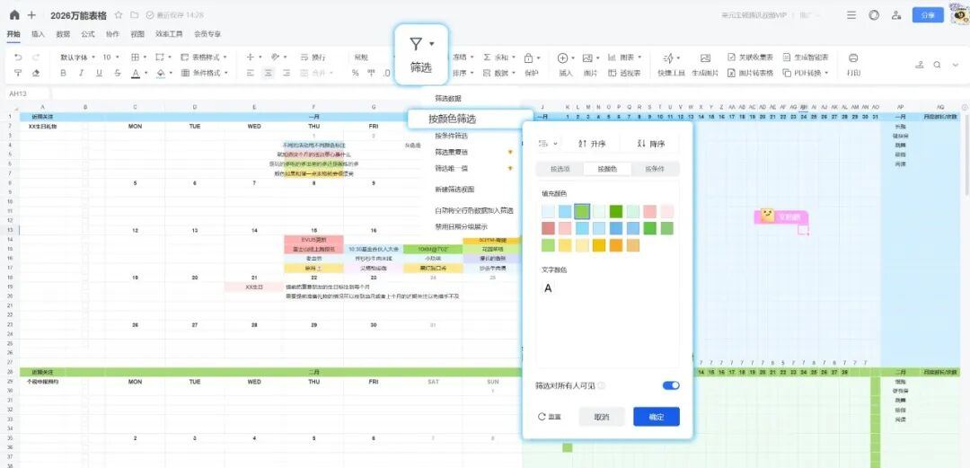Image resolution: width=970 pixels, height=468 pixels.
Task: Open the 插入 ribbon tab
Action: click(38, 33)
